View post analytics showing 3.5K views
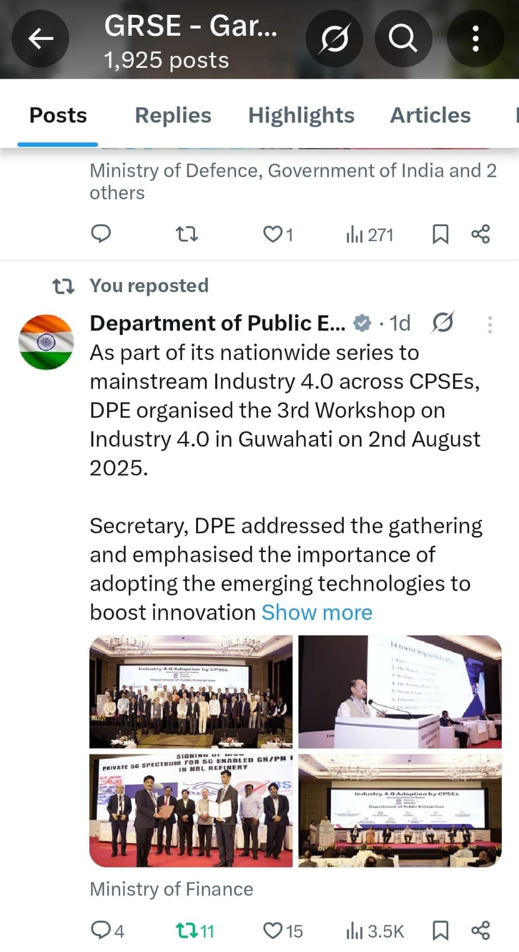This screenshot has height=952, width=519. [x=373, y=929]
